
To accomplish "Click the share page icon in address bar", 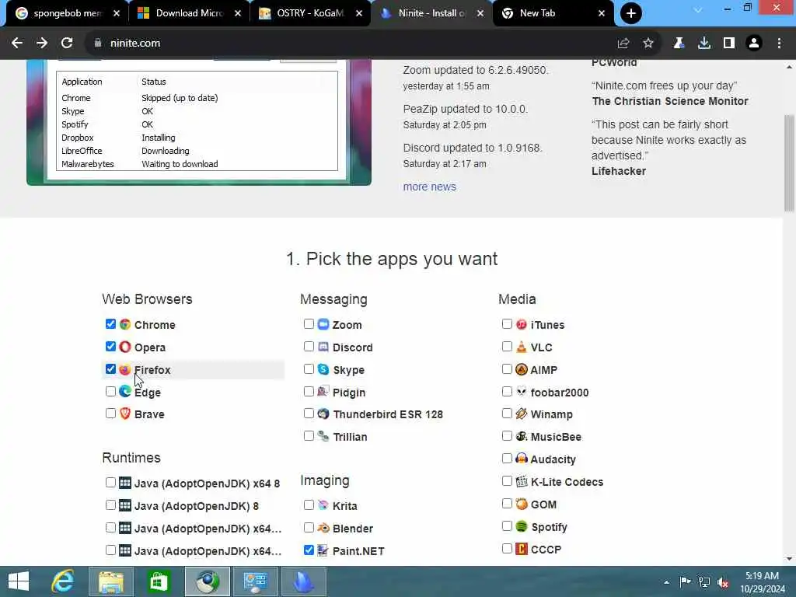I will [x=623, y=44].
